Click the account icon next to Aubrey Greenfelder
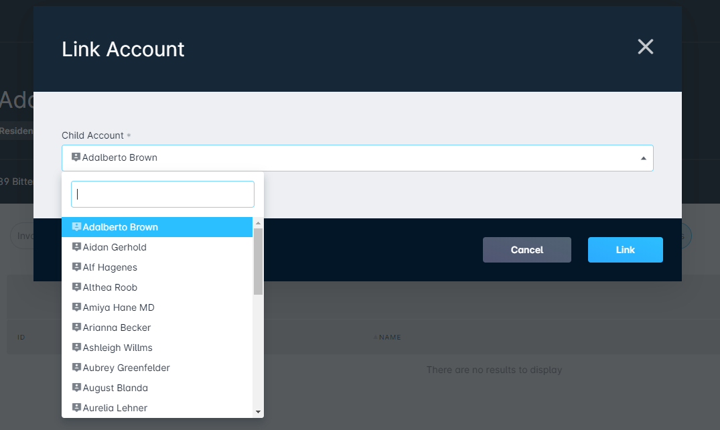Viewport: 720px width, 430px height. point(76,367)
